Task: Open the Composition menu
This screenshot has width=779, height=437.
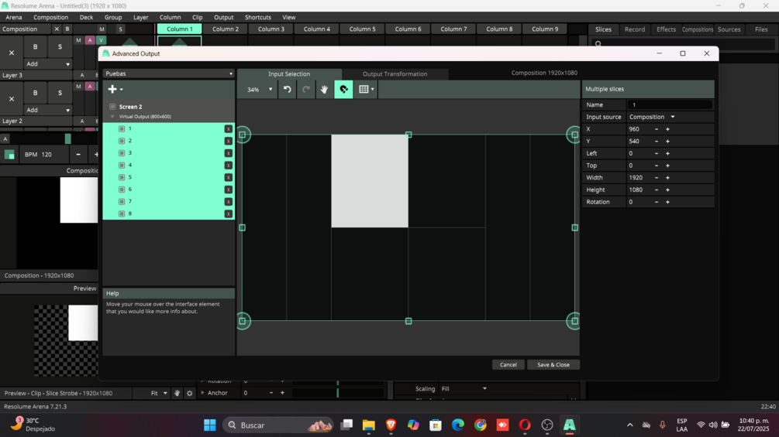Action: point(50,17)
